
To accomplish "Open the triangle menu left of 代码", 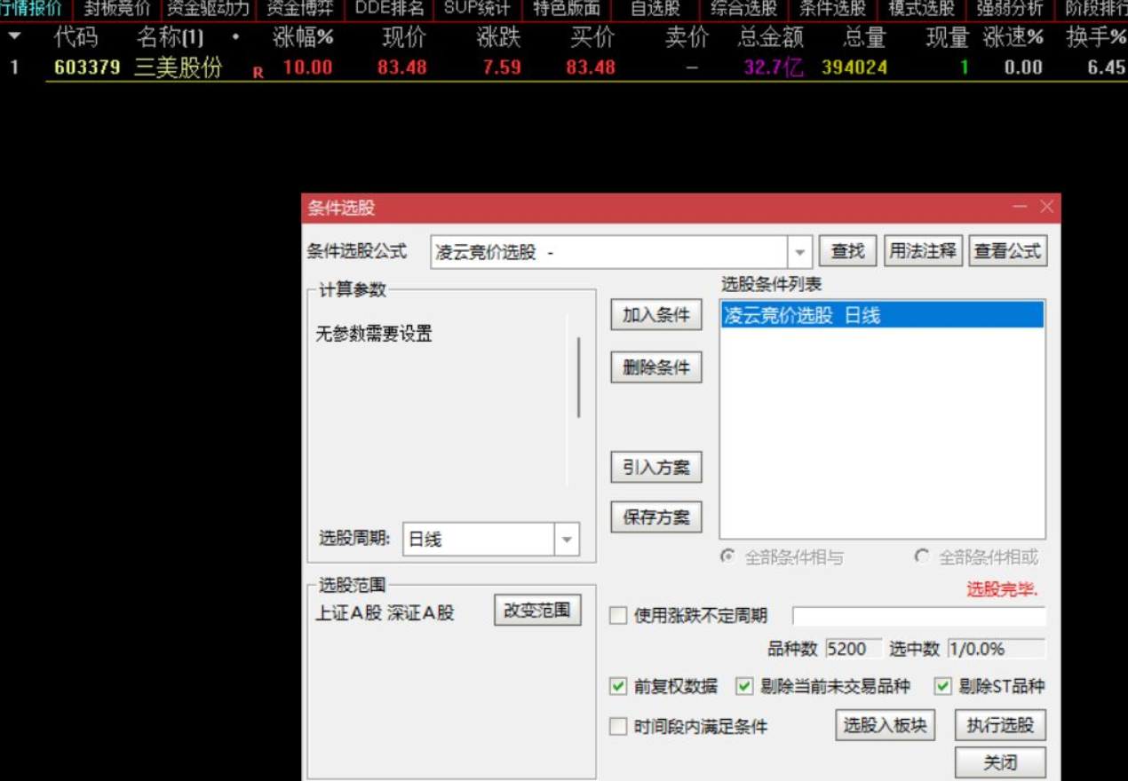I will 14,37.
